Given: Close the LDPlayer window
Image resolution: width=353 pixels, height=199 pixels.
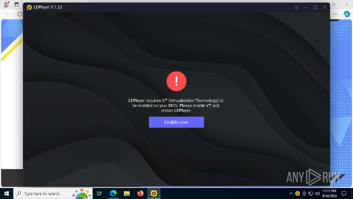Looking at the screenshot, I should pyautogui.click(x=325, y=7).
